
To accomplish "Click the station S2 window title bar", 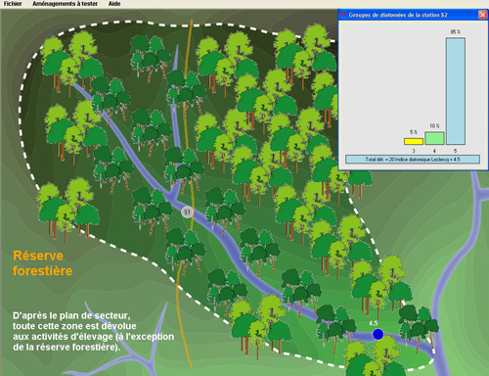I will click(409, 15).
